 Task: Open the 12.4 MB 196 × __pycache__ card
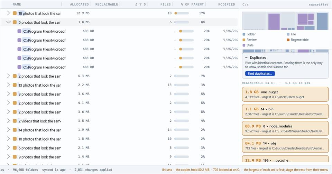[285, 159]
